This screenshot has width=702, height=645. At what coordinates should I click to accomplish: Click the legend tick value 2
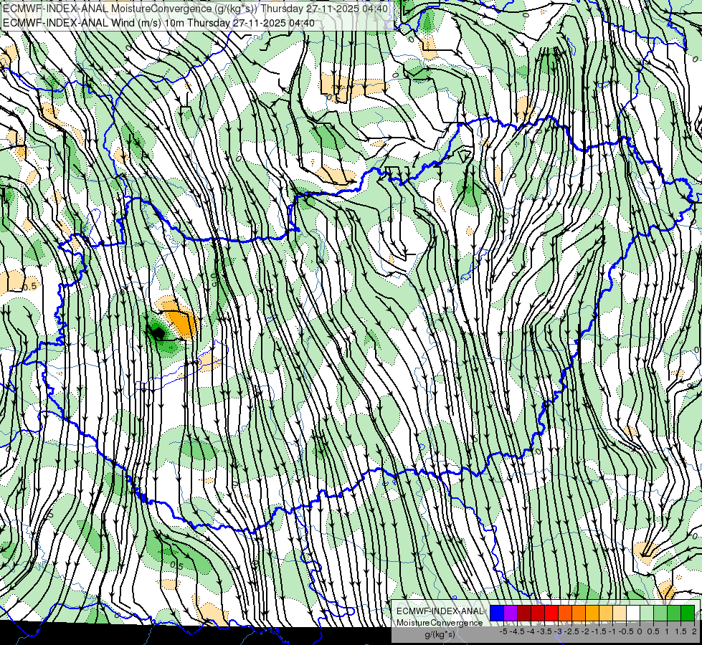[x=694, y=631]
